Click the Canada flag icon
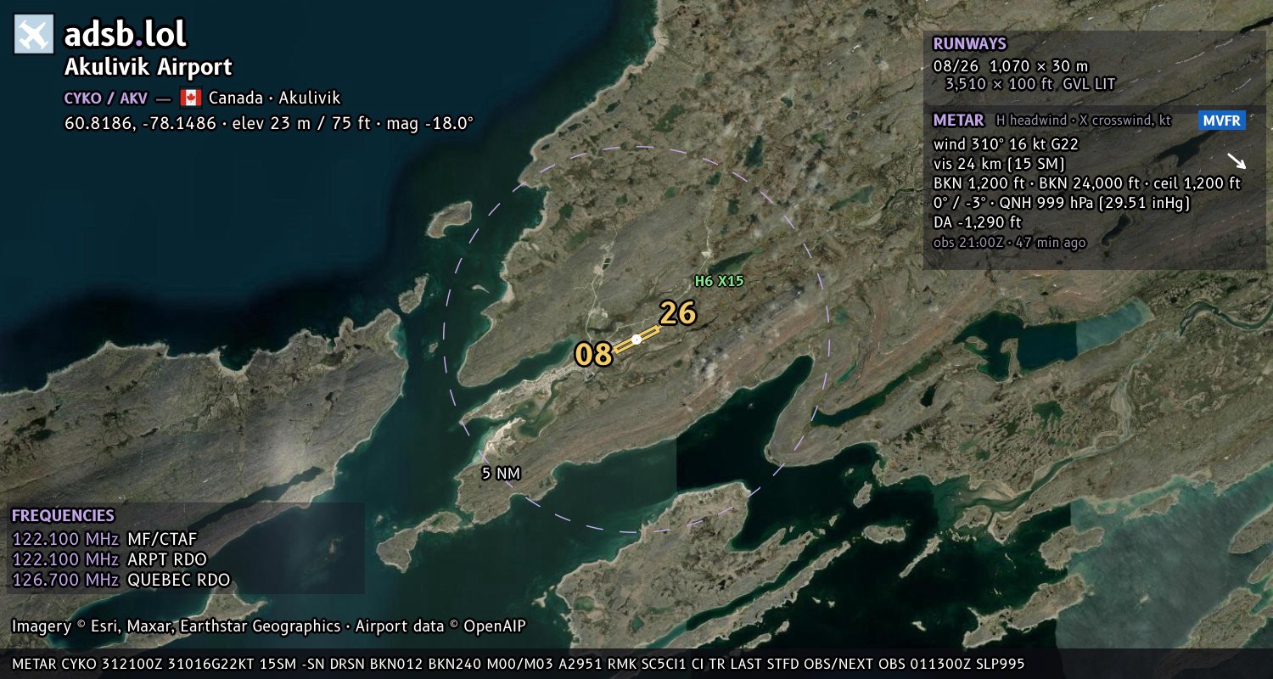 (x=190, y=98)
